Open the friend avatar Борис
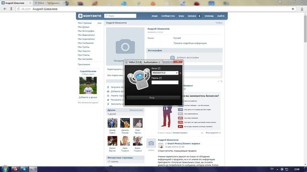 (138, 141)
